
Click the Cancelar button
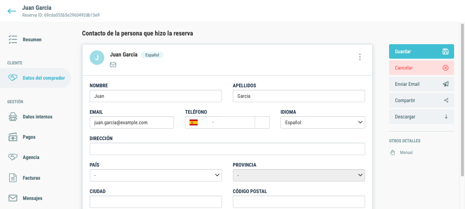(421, 68)
